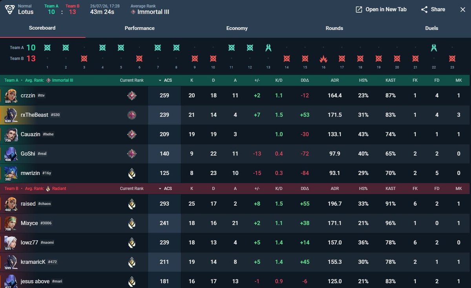
Task: Open crzzin player profile link
Action: point(28,95)
